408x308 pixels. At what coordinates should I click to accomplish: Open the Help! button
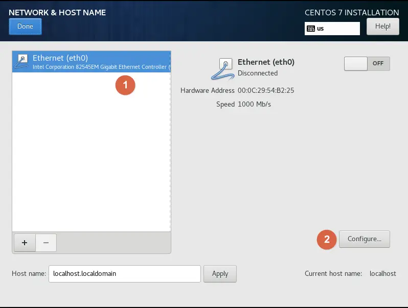coord(383,27)
